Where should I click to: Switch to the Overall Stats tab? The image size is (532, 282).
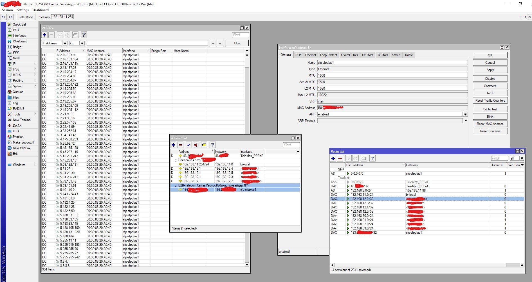pyautogui.click(x=349, y=55)
